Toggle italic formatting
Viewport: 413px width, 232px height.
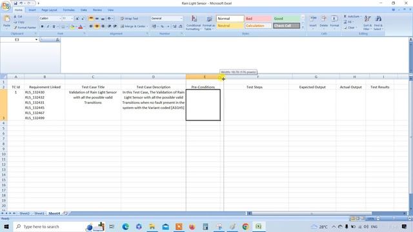[x=48, y=26]
